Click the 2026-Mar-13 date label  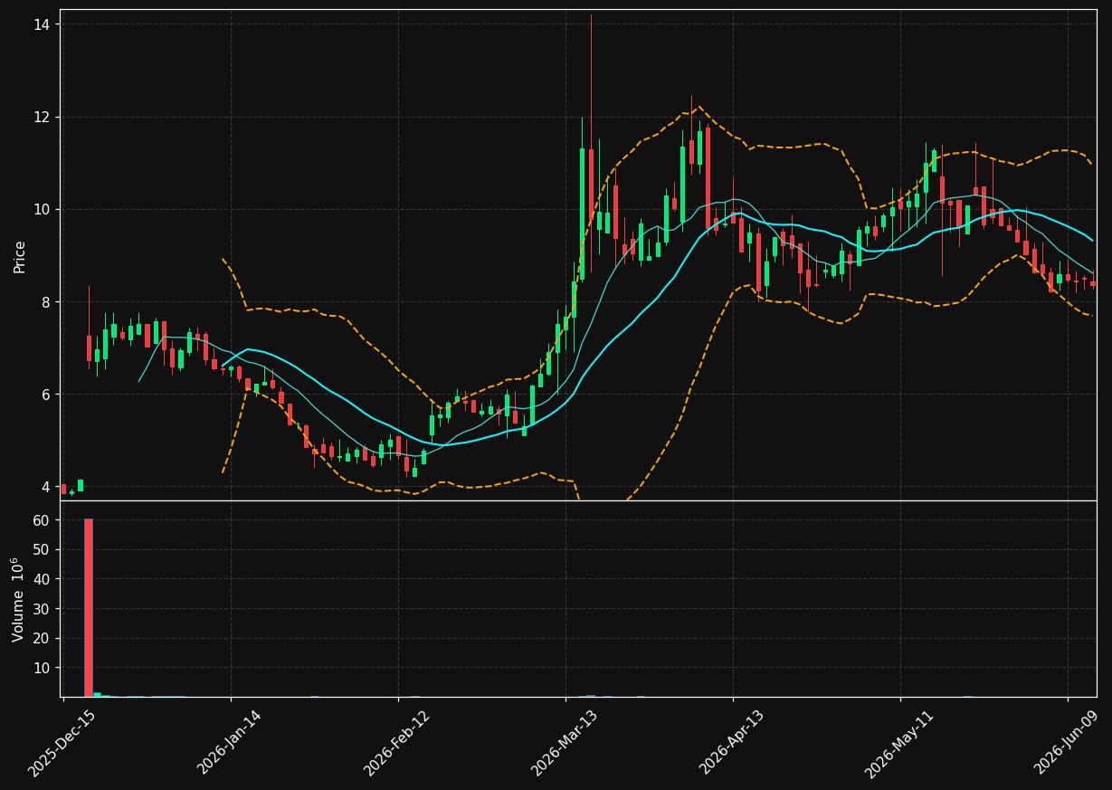click(x=565, y=744)
